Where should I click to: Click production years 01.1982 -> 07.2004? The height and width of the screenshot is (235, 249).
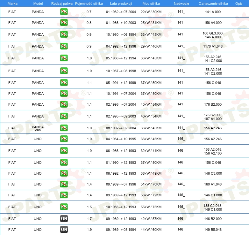point(121,12)
